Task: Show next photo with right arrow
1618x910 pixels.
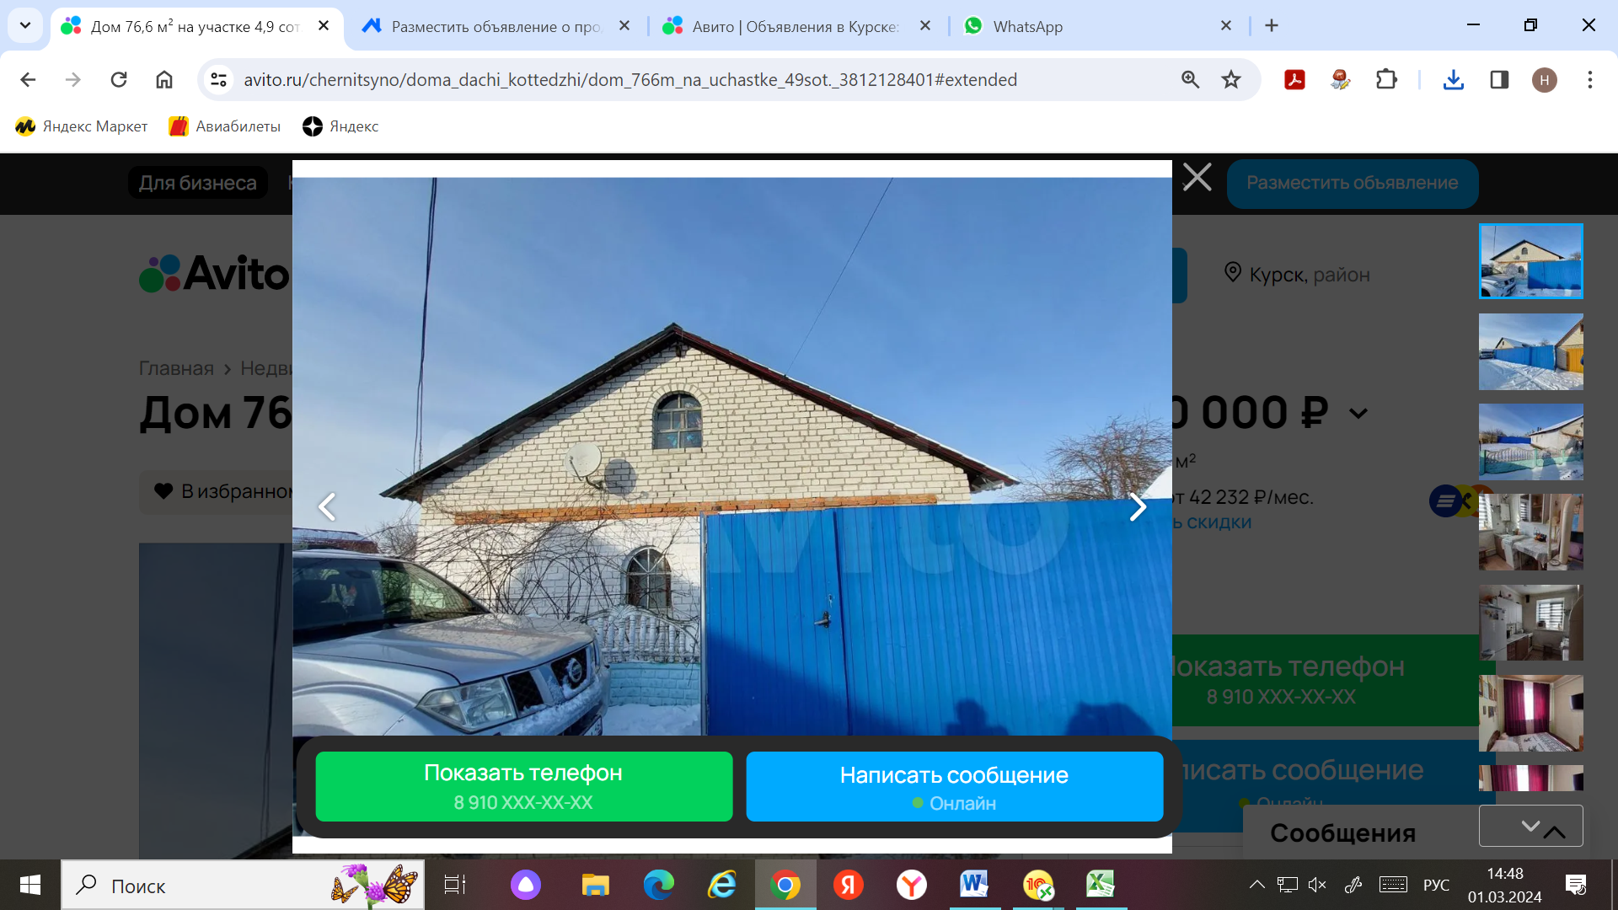Action: [x=1137, y=506]
